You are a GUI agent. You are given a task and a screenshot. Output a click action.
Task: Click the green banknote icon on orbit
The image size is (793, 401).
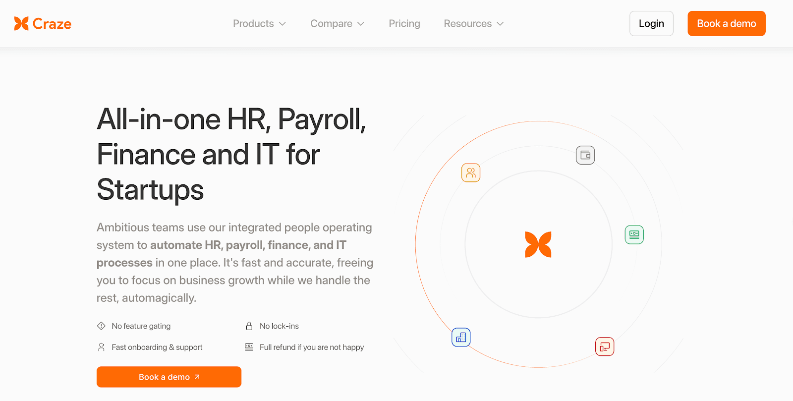tap(634, 234)
